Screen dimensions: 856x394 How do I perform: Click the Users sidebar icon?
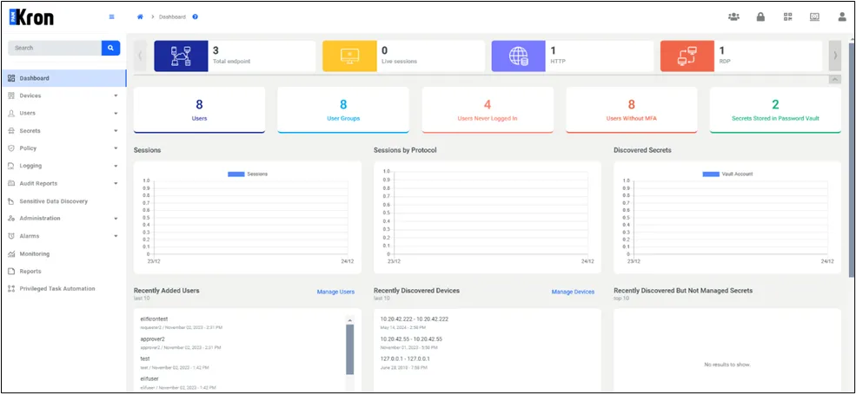11,114
